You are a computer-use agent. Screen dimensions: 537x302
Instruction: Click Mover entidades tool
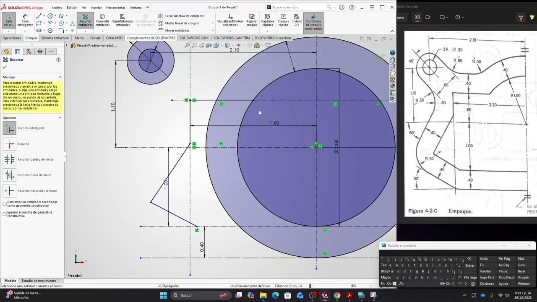pyautogui.click(x=174, y=30)
